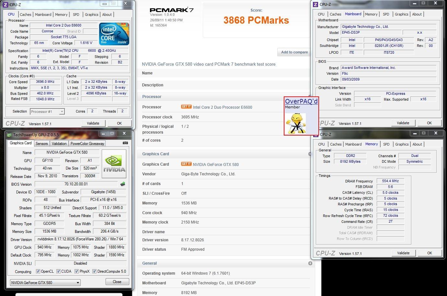The image size is (447, 296).
Task: Toggle the DirectCompute 5.0 checkbox
Action: pos(94,271)
